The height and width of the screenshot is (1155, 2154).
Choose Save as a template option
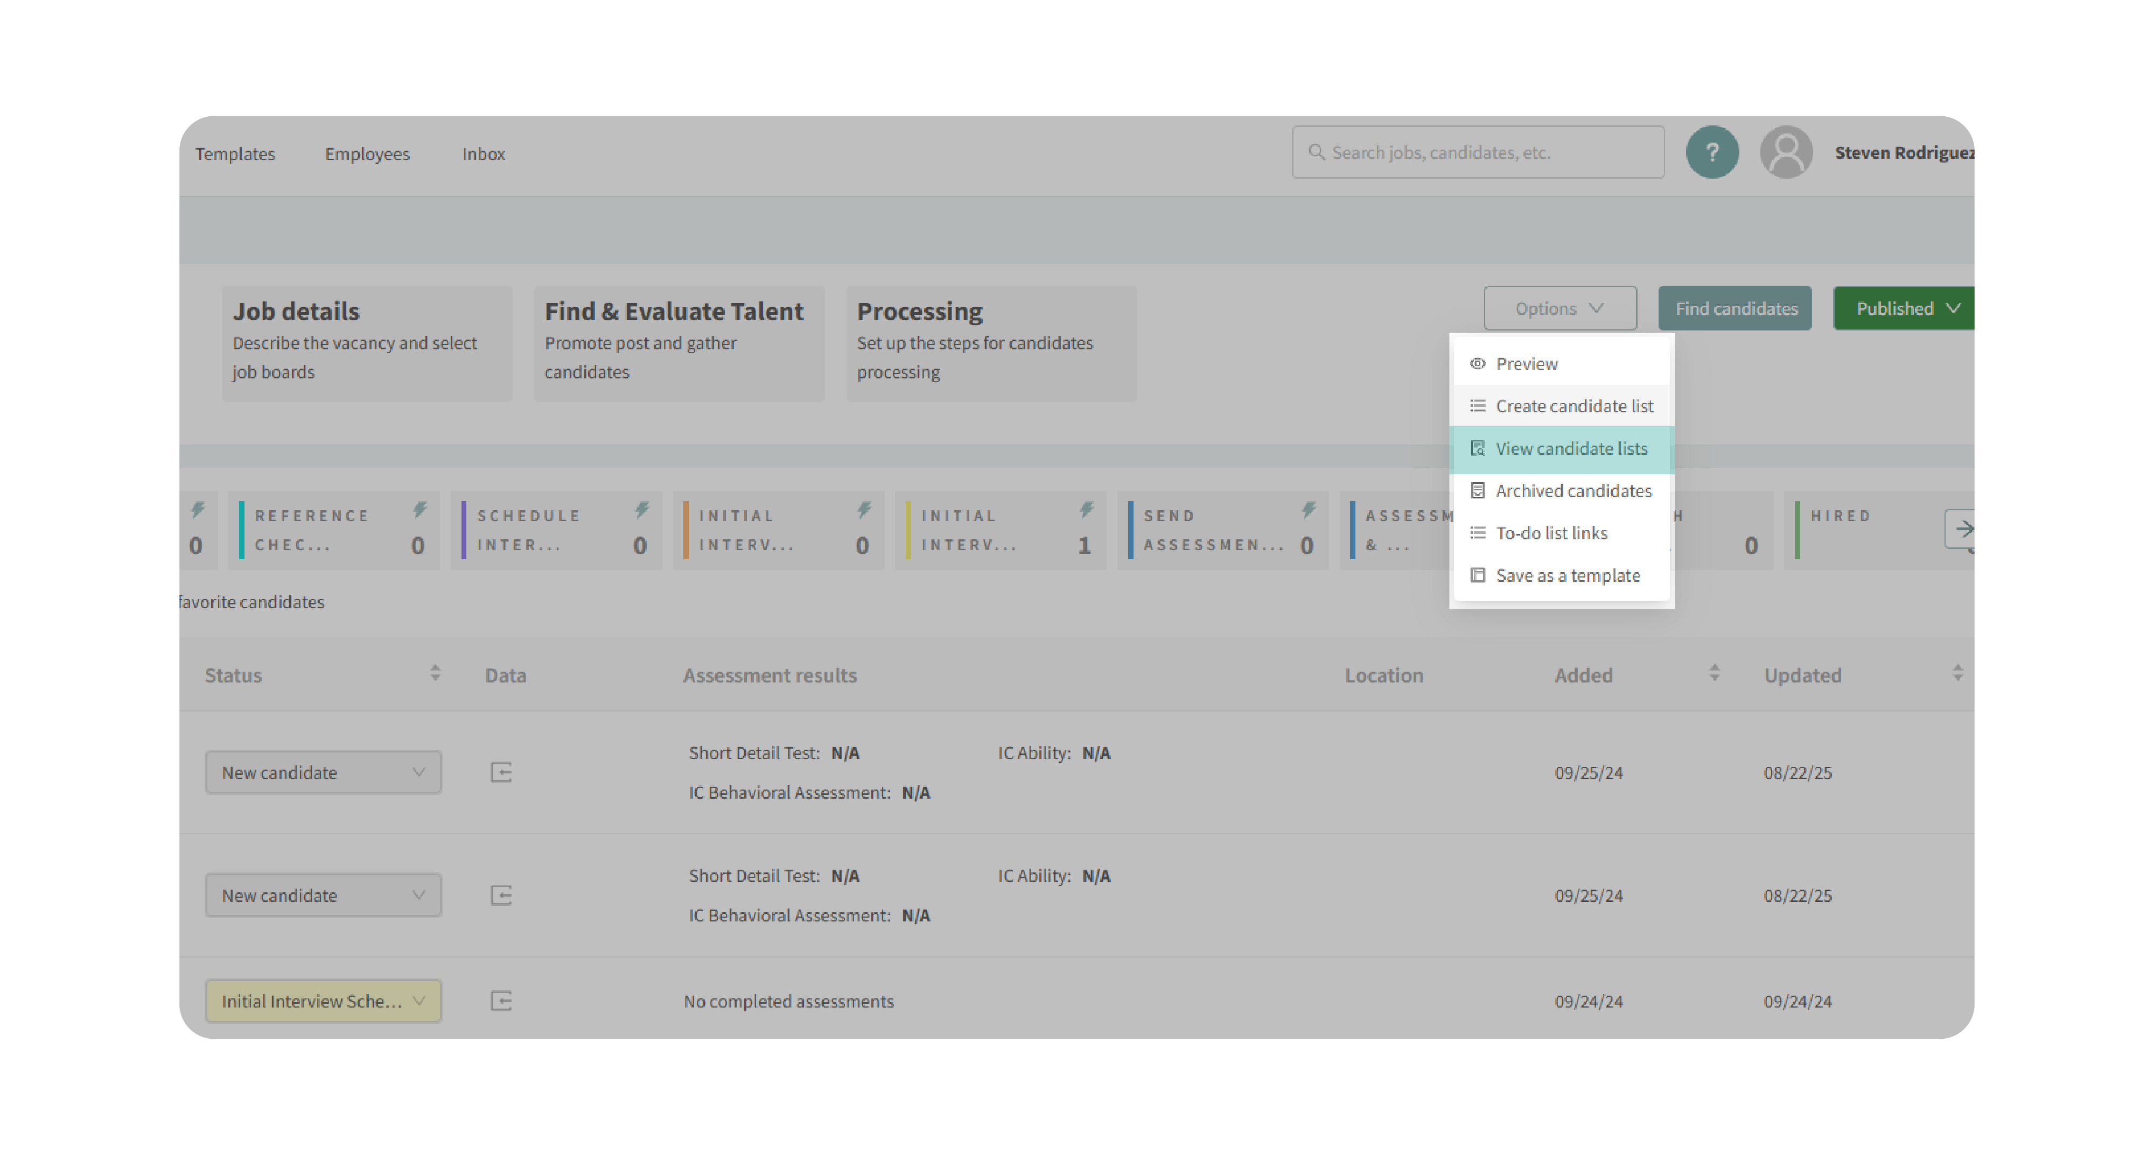1567,575
